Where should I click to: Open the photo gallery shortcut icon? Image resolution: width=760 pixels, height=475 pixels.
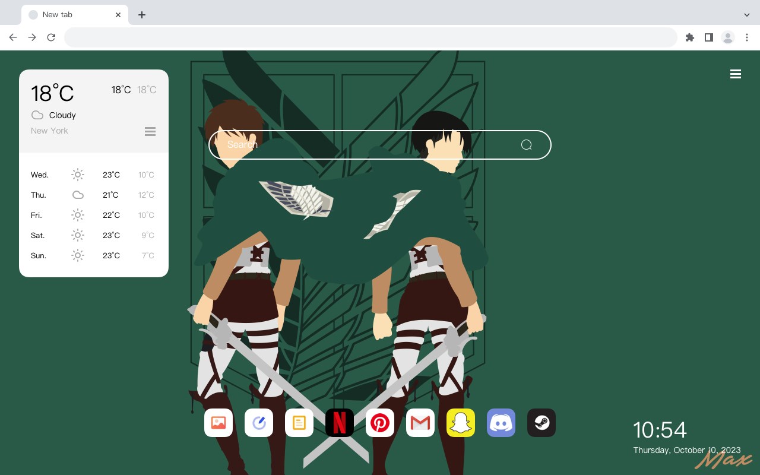[218, 423]
